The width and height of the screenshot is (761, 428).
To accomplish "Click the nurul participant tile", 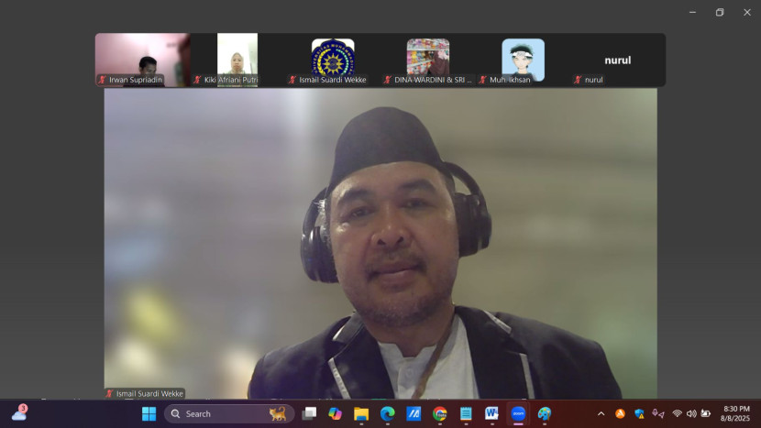I will (x=618, y=60).
